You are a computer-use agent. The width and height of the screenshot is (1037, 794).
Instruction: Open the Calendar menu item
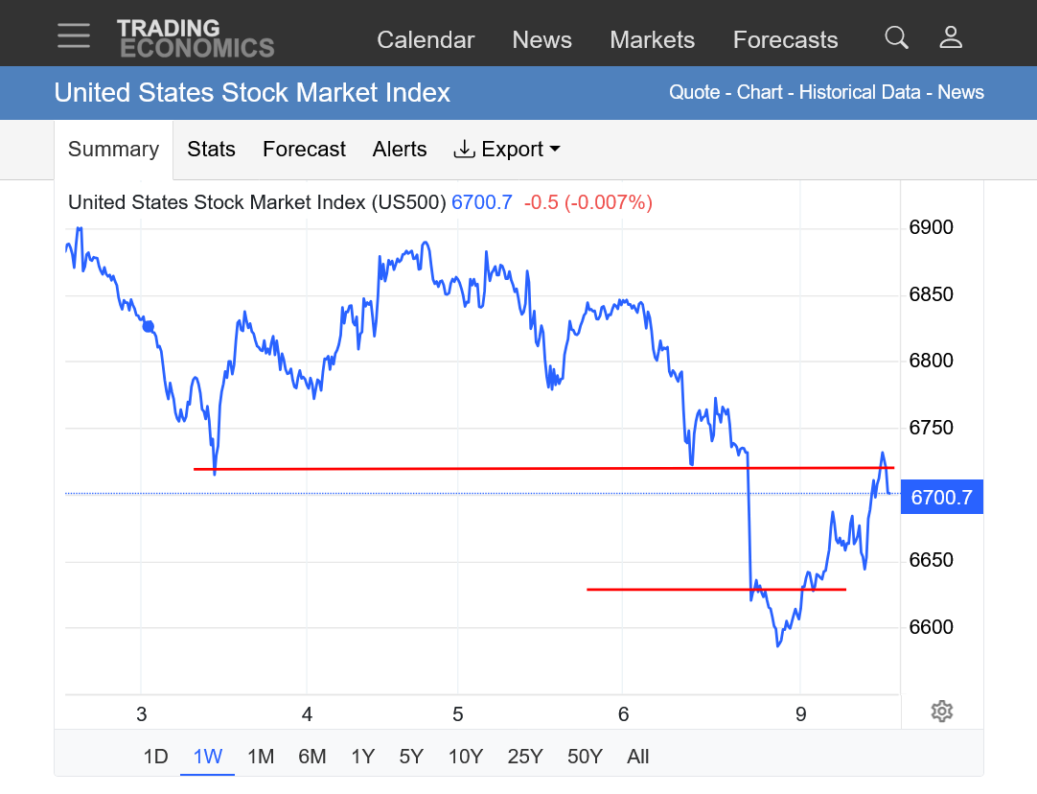(426, 40)
